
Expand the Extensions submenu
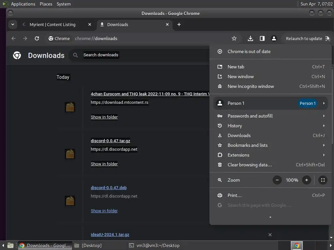[x=270, y=155]
